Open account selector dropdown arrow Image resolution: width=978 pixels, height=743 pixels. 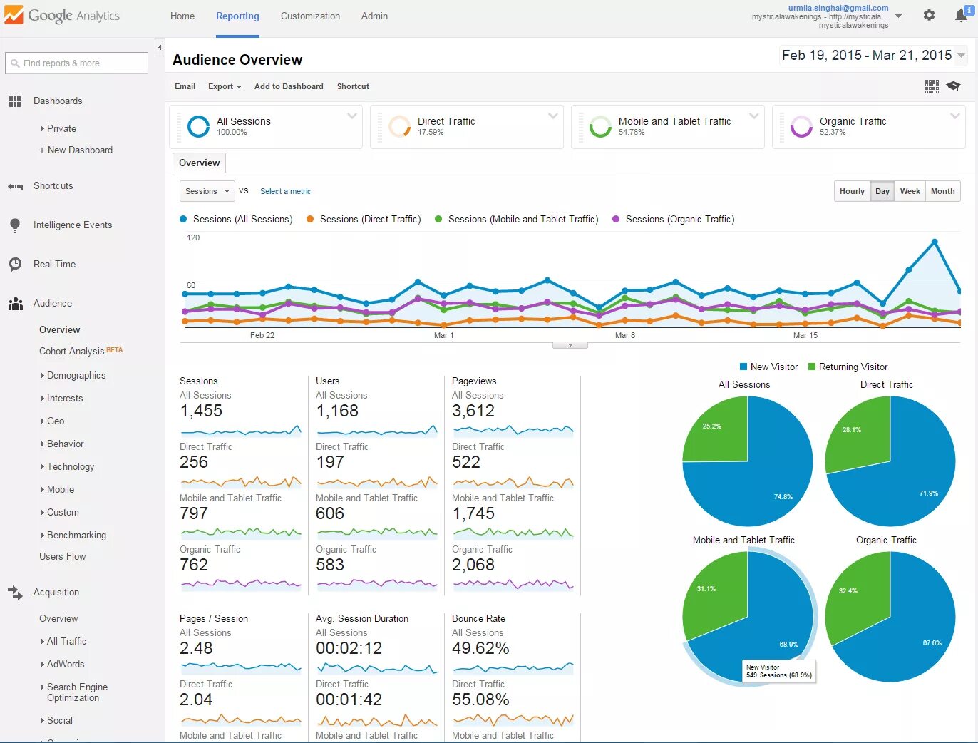[x=898, y=16]
